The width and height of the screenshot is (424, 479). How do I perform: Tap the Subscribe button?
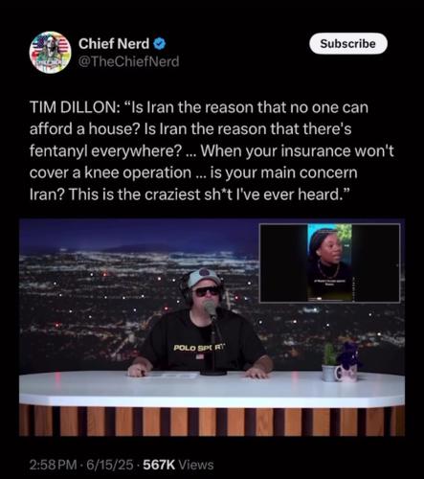point(348,43)
